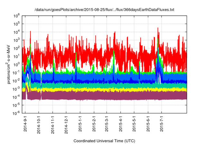Click the 2015-7-1 date tick label
206x144 pixels.
pyautogui.click(x=162, y=124)
